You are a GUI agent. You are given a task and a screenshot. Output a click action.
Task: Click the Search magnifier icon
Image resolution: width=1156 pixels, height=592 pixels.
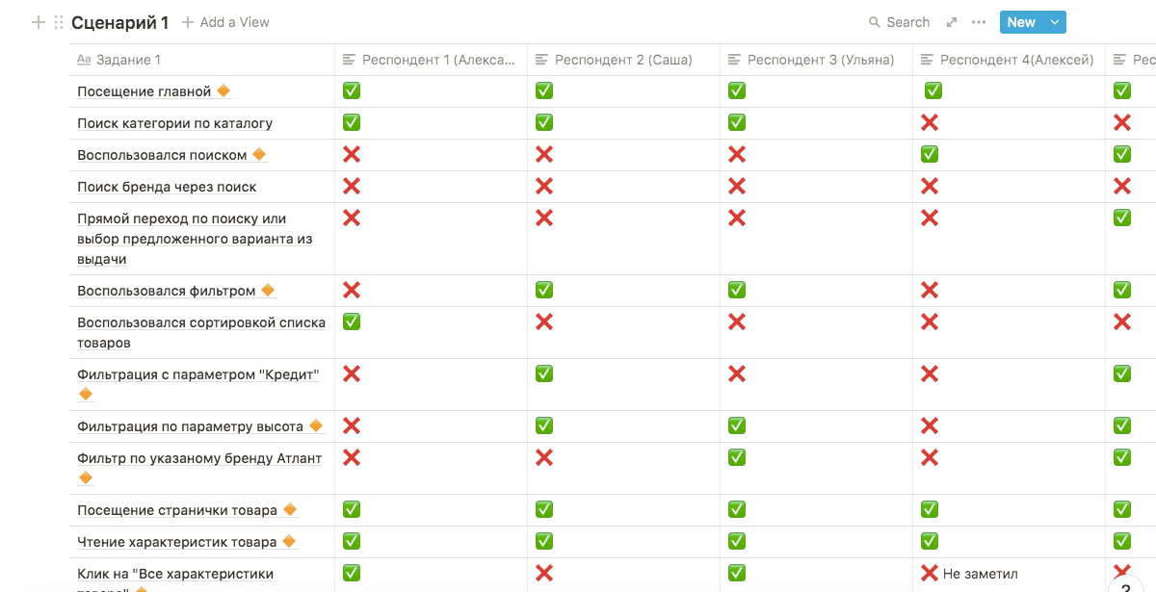[x=875, y=22]
